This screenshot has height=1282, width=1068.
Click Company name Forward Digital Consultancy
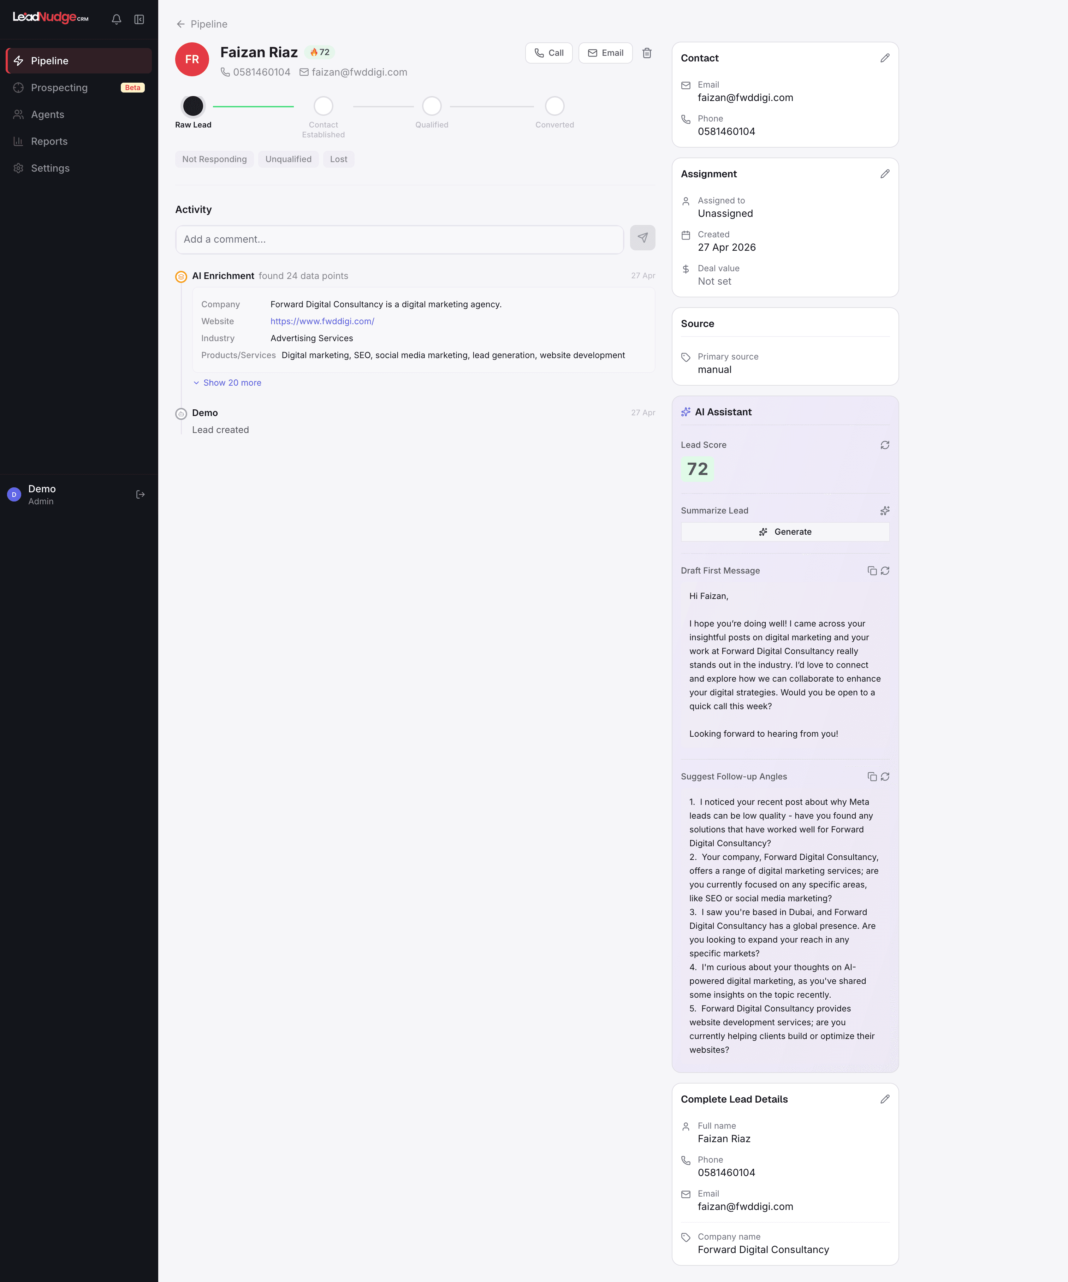763,1250
